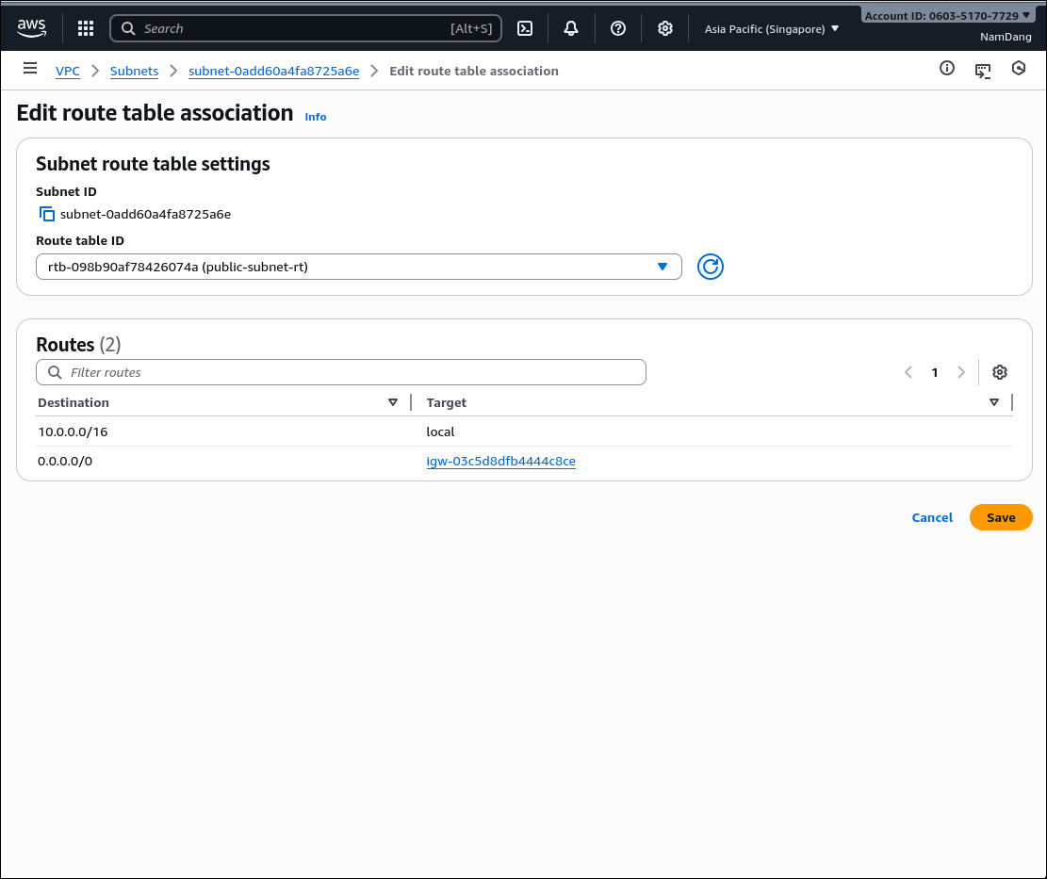Image resolution: width=1047 pixels, height=879 pixels.
Task: Open the notifications bell
Action: click(x=571, y=28)
